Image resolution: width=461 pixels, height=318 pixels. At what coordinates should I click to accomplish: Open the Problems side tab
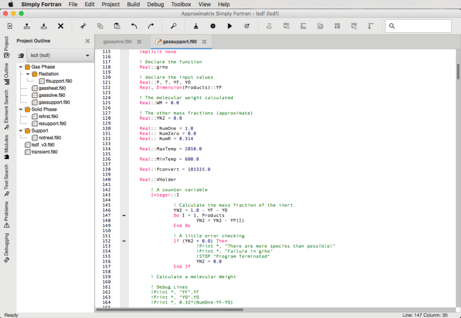click(6, 214)
